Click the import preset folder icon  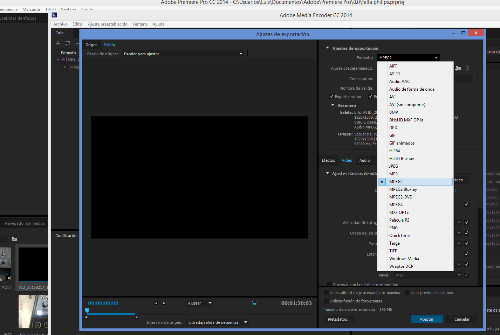(458, 68)
